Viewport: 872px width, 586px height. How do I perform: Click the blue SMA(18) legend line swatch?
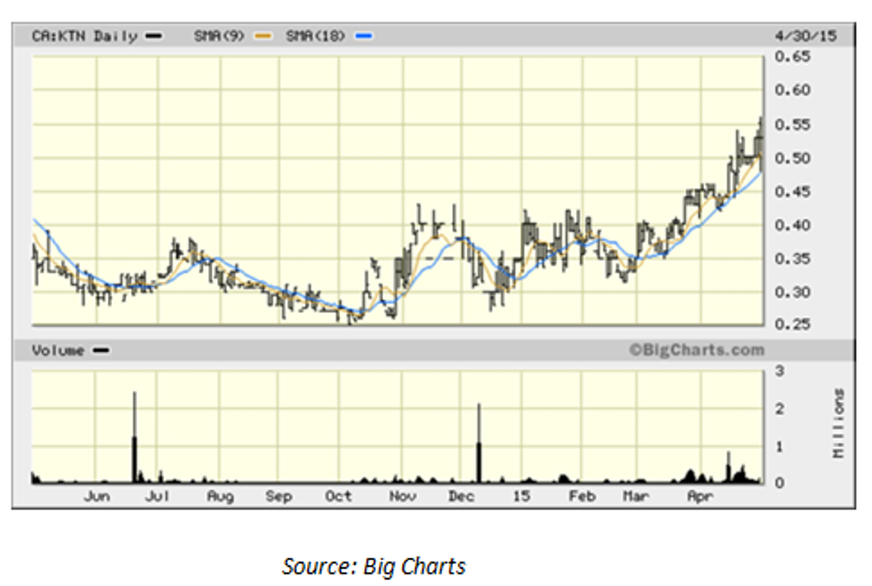(363, 36)
